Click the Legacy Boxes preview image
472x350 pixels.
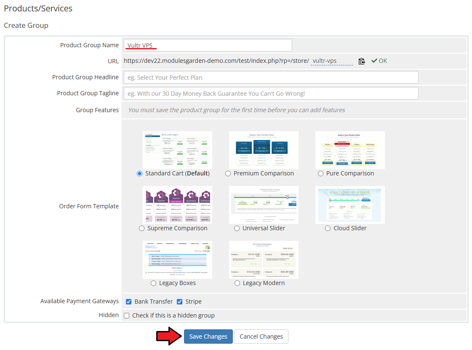(x=177, y=260)
